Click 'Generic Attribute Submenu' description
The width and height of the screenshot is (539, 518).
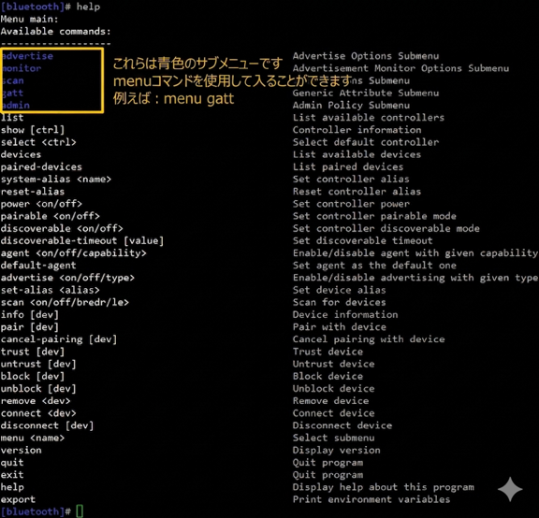(366, 94)
